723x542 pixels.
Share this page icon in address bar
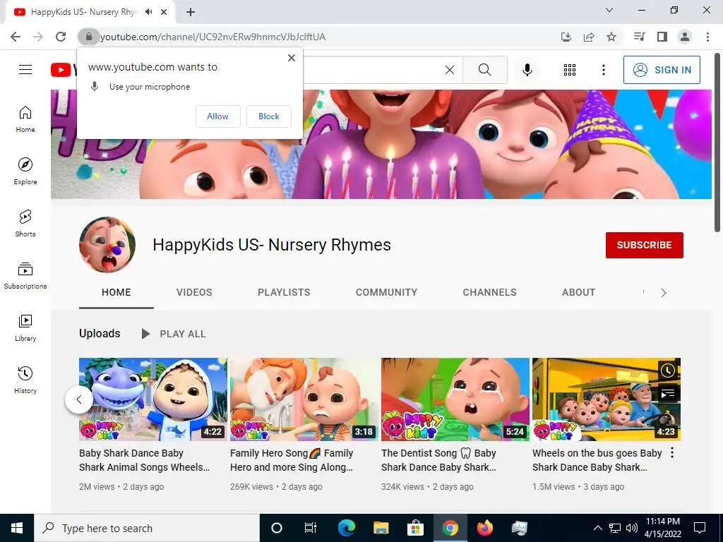(x=589, y=37)
